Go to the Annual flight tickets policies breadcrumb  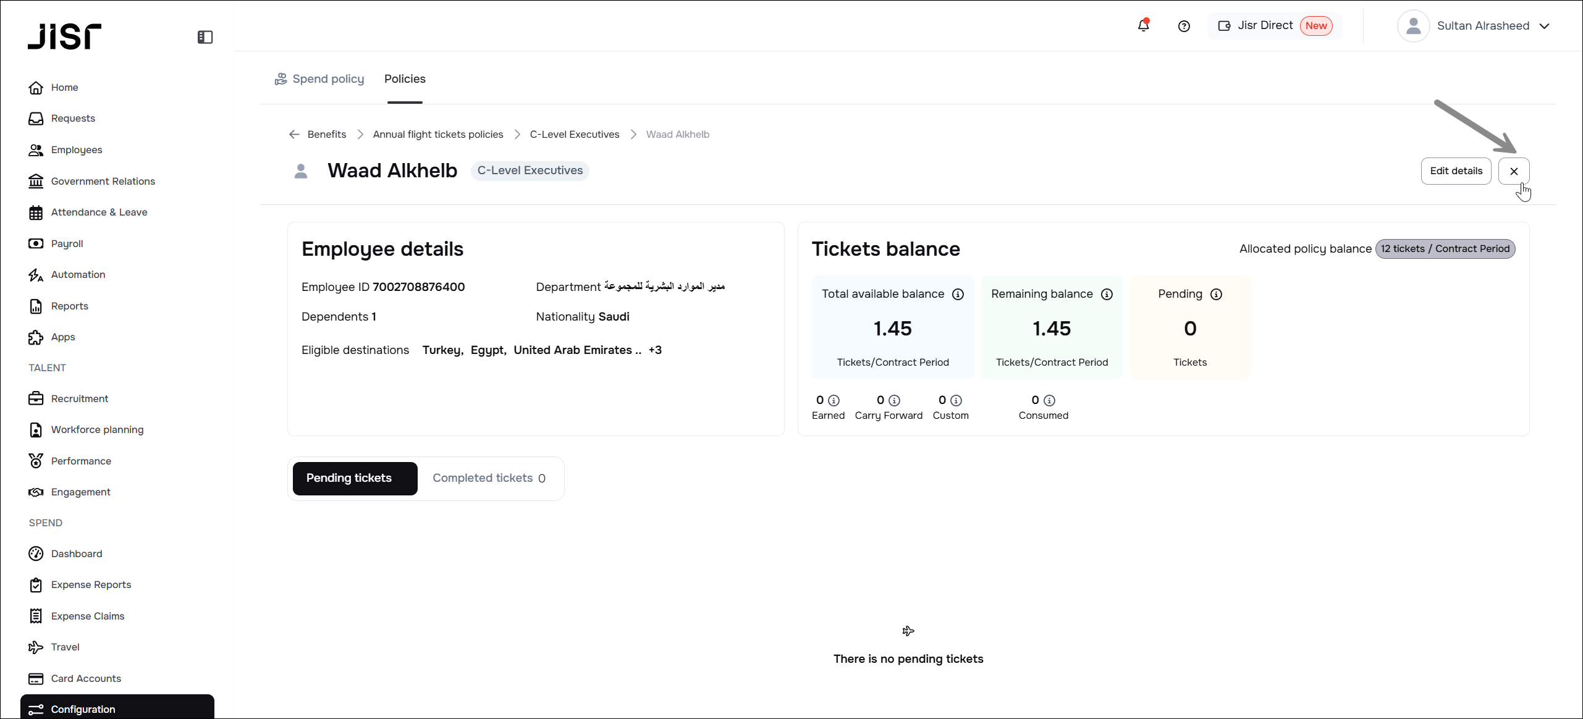[x=437, y=135]
